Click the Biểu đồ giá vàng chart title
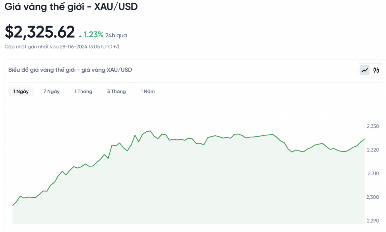The height and width of the screenshot is (232, 386). 70,70
